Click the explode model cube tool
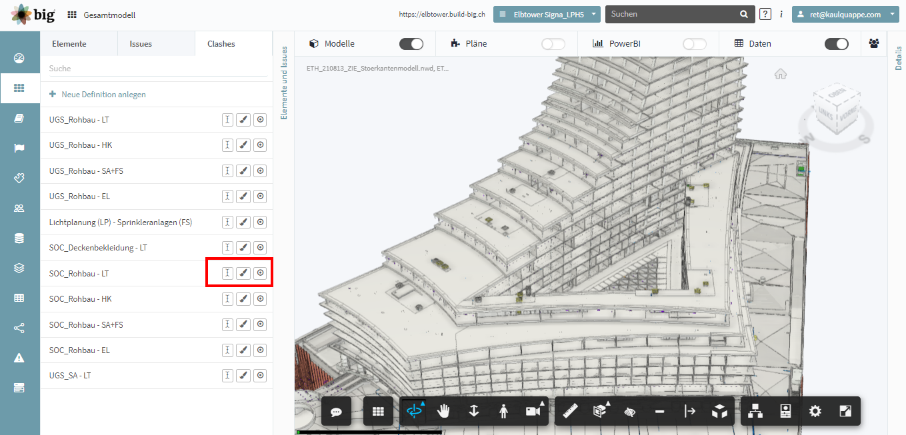Image resolution: width=906 pixels, height=435 pixels. 719,411
